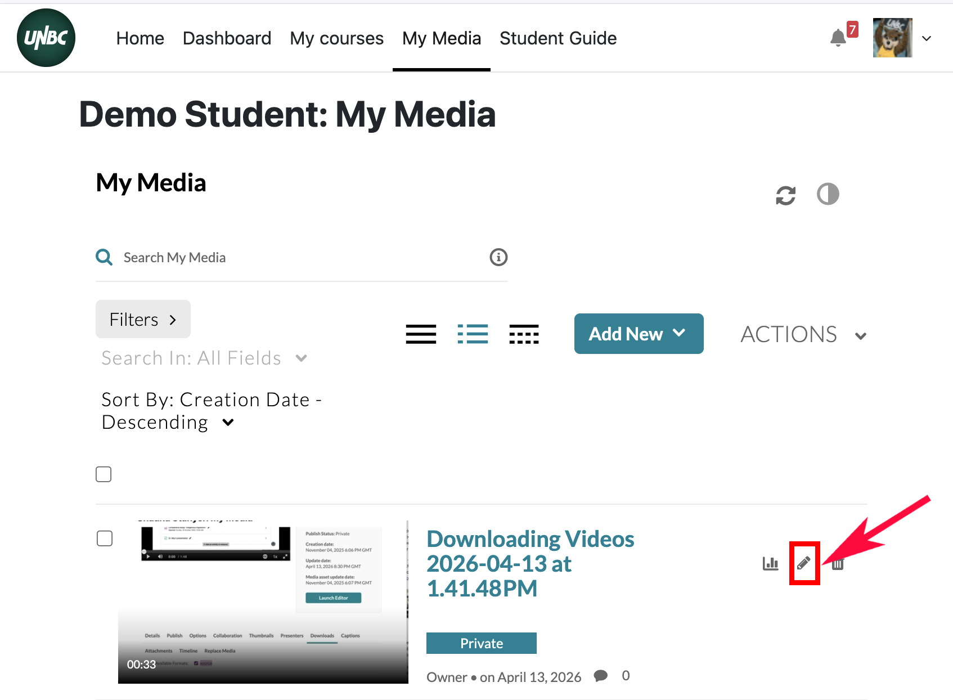
Task: View analytics for Downloading Videos entry
Action: pyautogui.click(x=770, y=563)
